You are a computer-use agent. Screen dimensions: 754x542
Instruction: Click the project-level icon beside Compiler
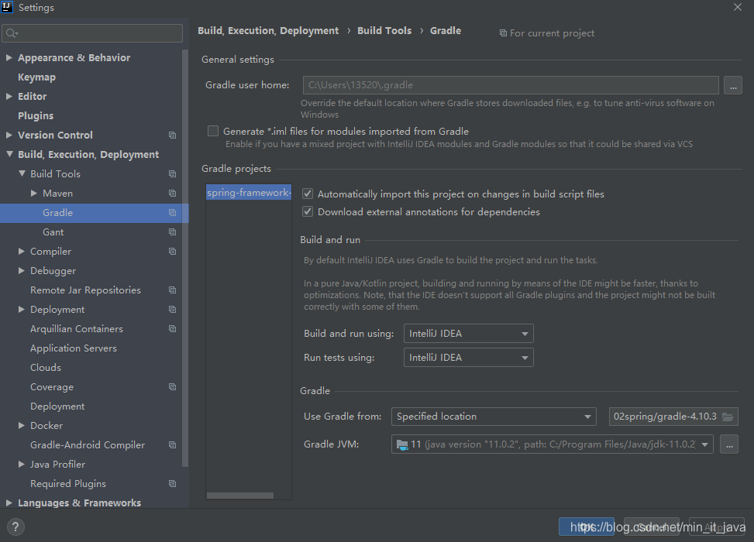coord(172,252)
